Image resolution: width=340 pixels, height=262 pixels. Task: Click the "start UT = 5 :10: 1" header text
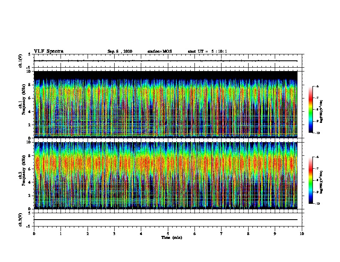(207, 51)
